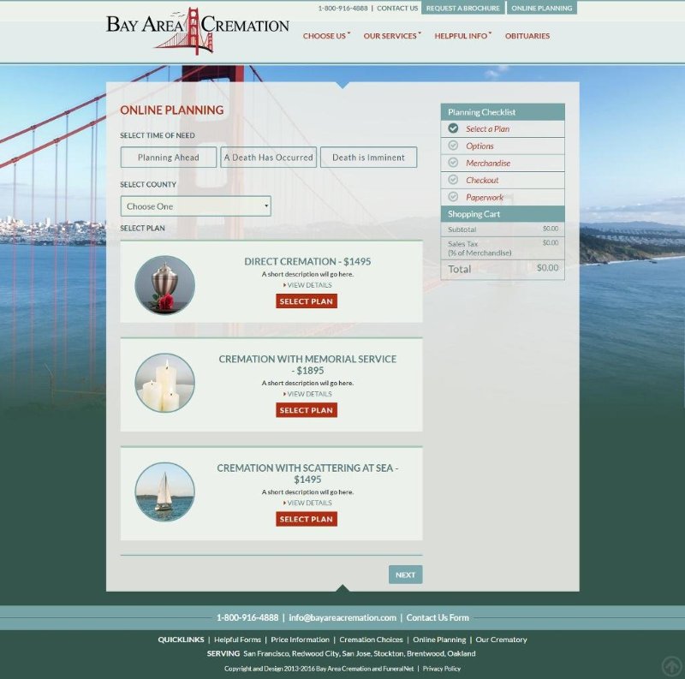Select the Planning Ahead option
Image resolution: width=685 pixels, height=679 pixels.
pos(169,158)
